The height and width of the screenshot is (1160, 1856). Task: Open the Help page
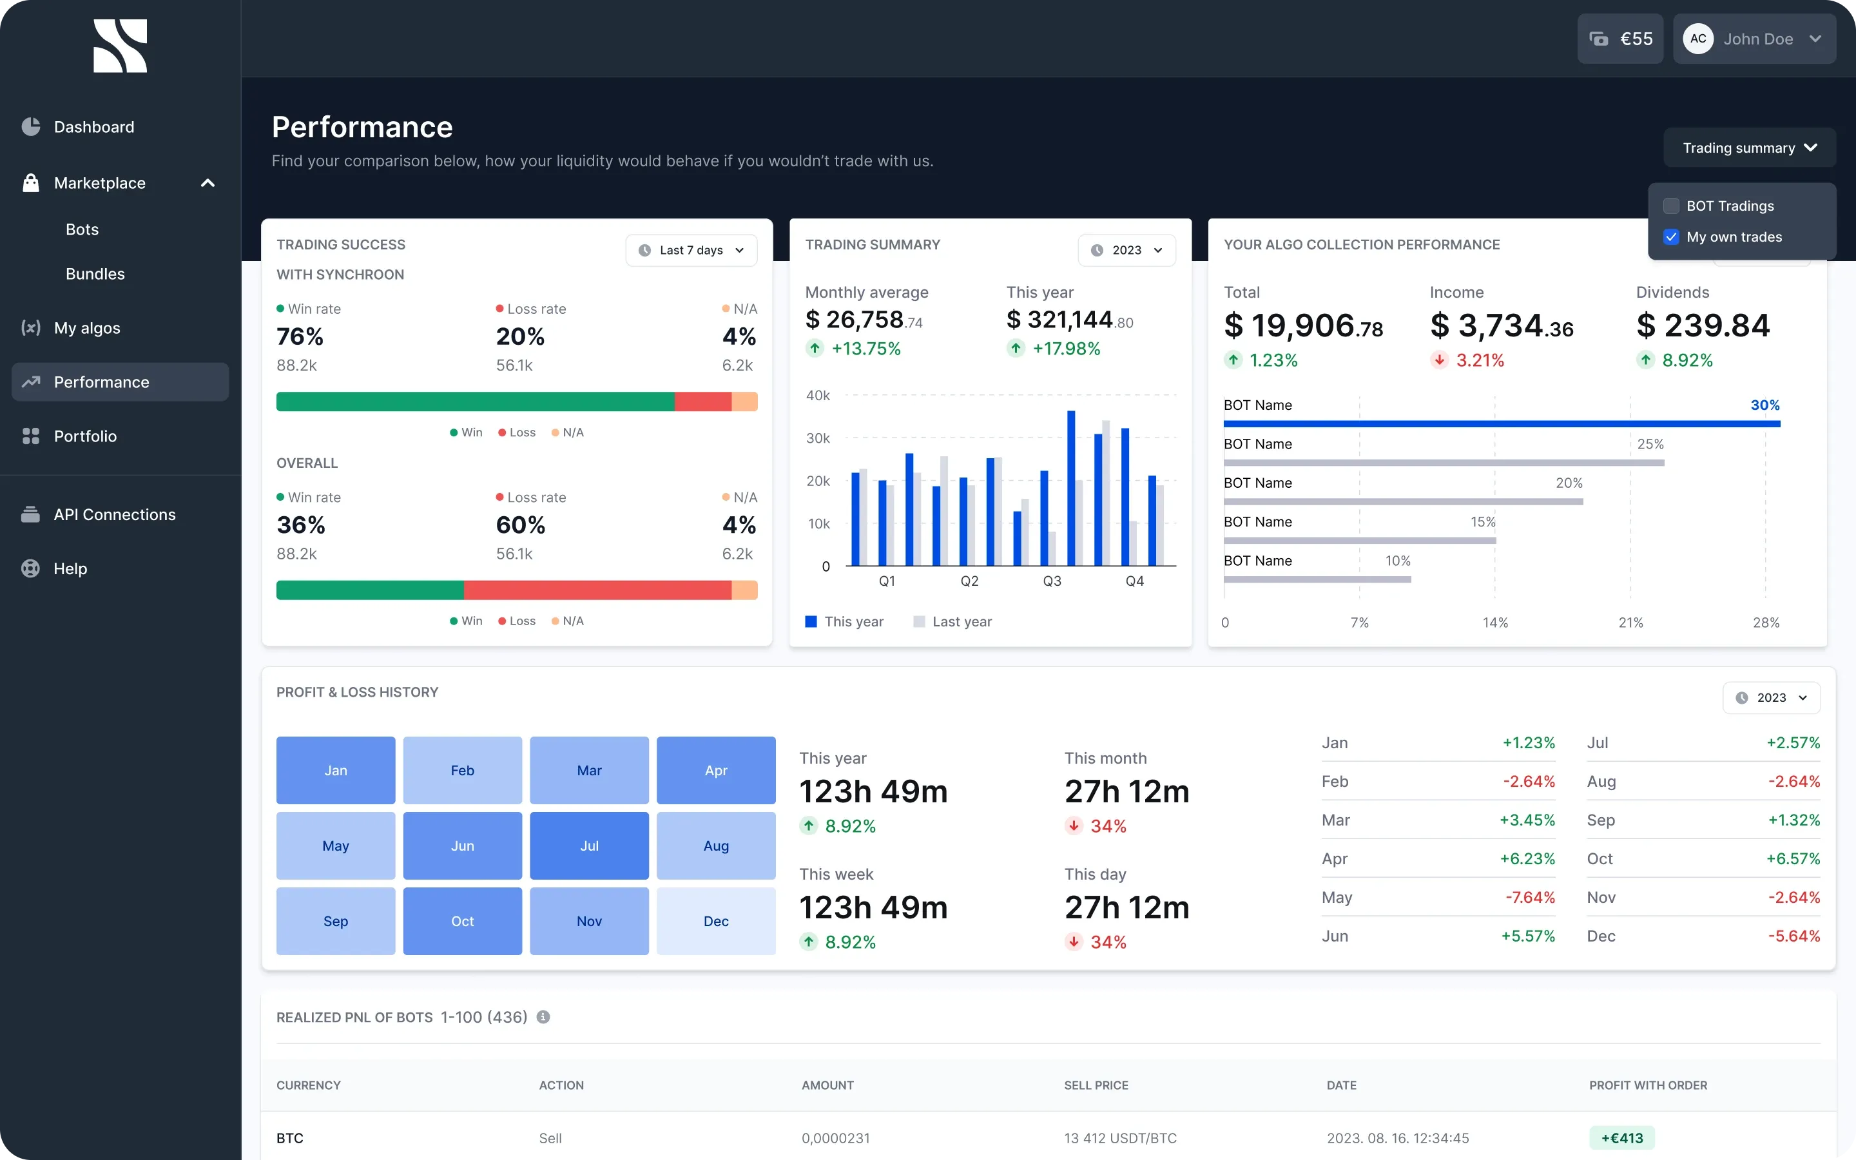pyautogui.click(x=121, y=568)
